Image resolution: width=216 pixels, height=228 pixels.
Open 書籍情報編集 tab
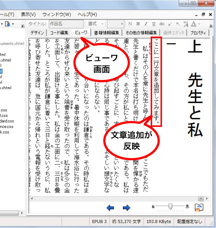106,33
